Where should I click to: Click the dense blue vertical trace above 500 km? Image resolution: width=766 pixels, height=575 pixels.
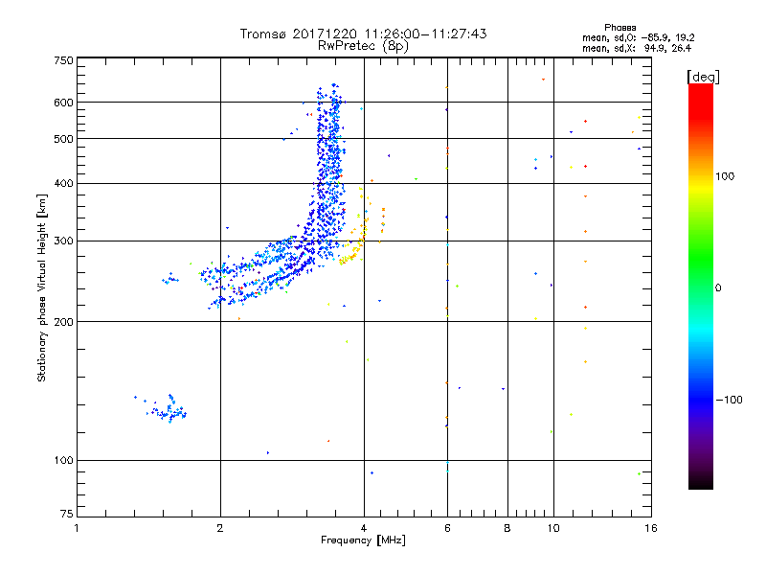click(330, 112)
